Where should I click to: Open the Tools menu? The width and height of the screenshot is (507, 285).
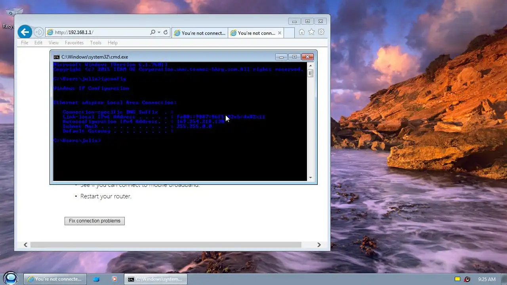point(95,43)
